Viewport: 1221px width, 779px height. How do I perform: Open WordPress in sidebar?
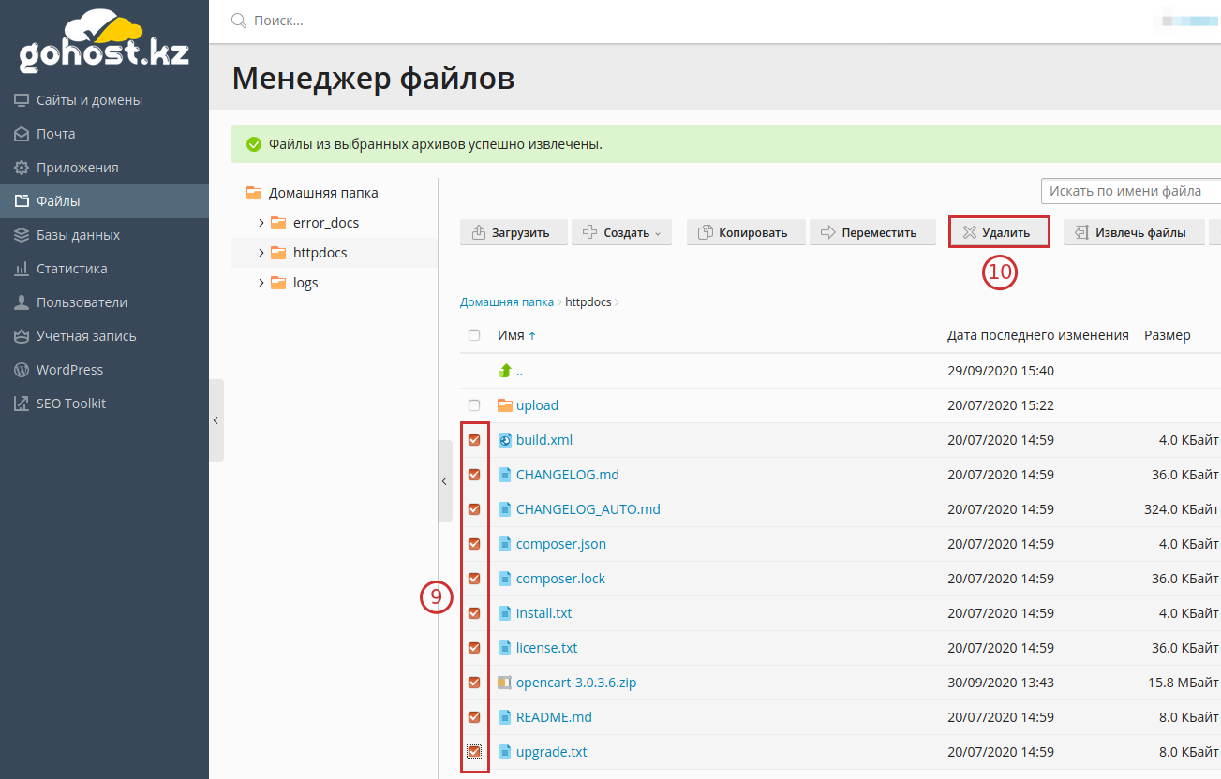[x=104, y=370]
